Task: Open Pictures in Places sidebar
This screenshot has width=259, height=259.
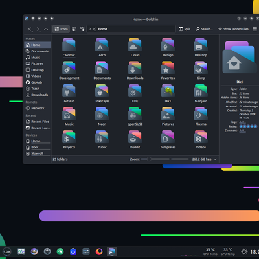Action: [x=38, y=63]
